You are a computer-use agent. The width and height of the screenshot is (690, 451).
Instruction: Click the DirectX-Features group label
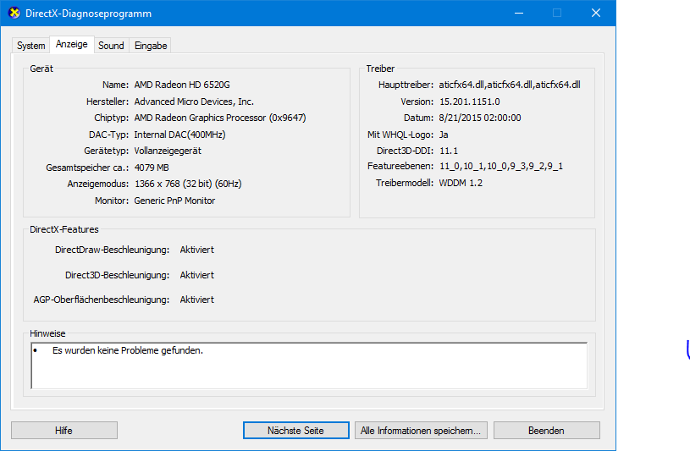click(64, 229)
